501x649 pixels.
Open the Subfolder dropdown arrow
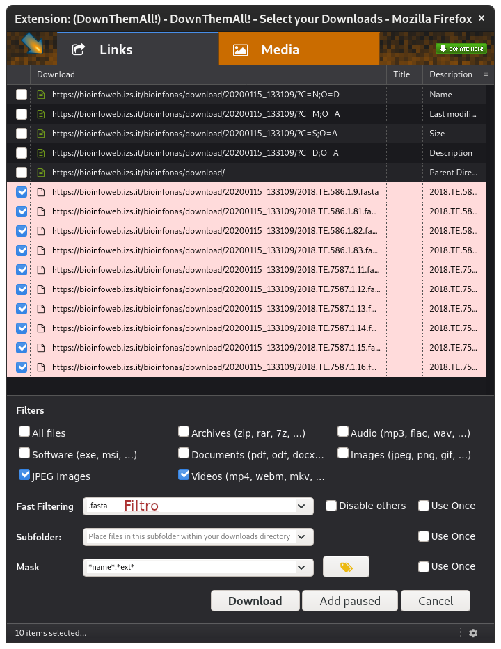click(x=301, y=536)
